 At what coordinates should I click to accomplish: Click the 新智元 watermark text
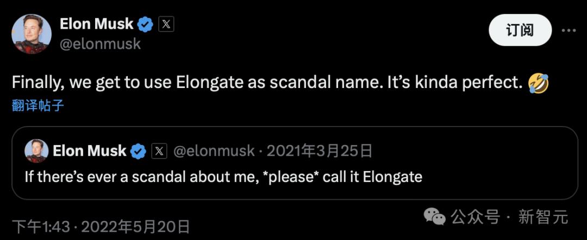tap(543, 218)
